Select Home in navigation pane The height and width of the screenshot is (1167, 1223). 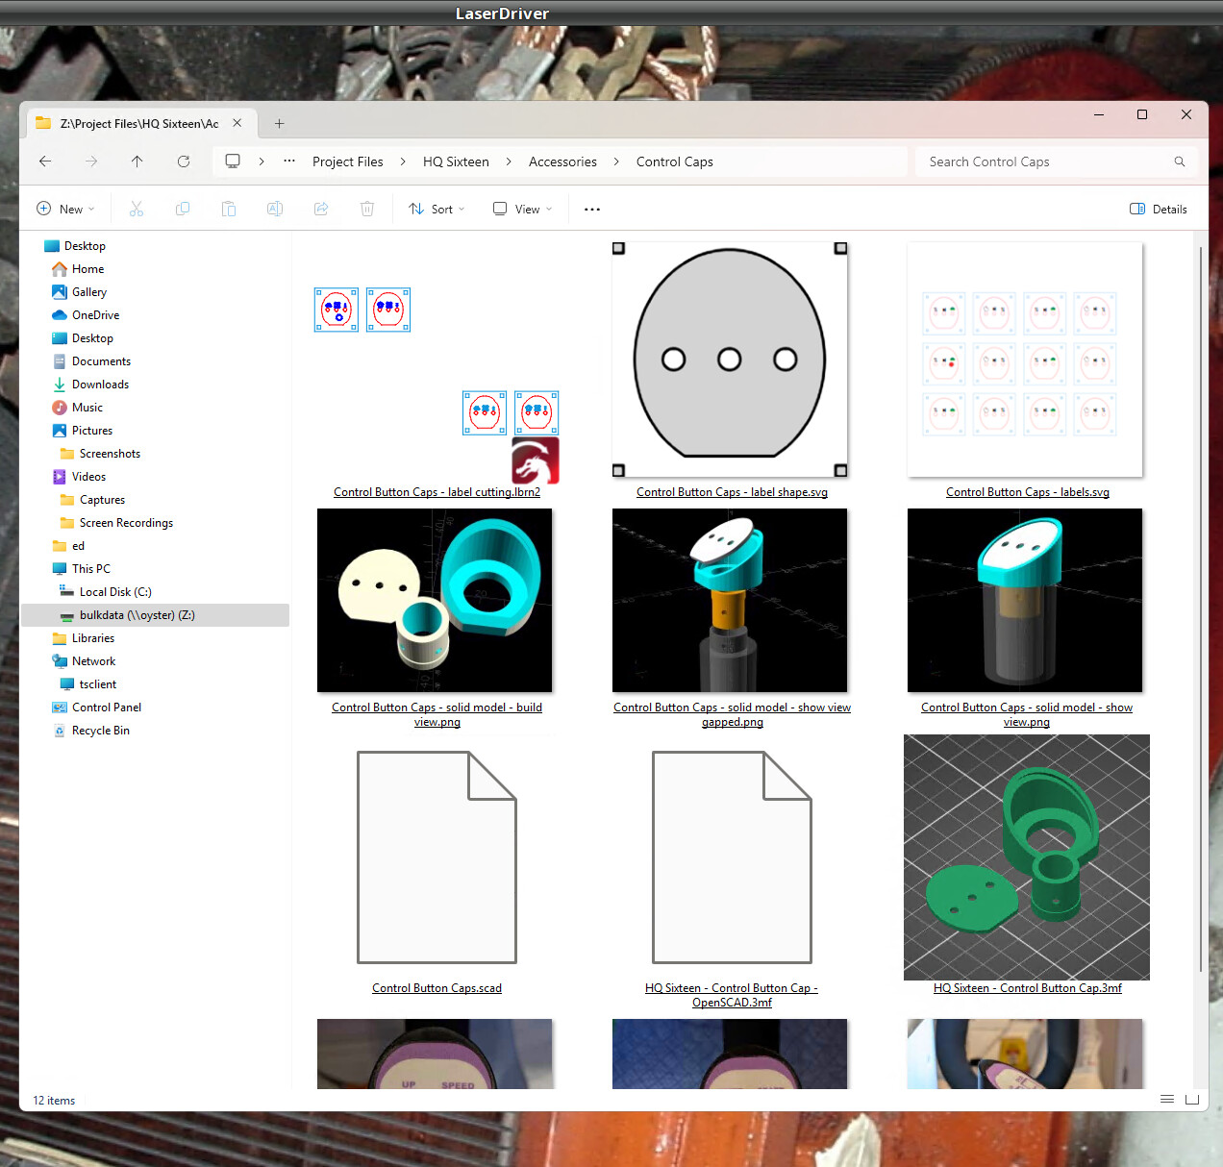click(87, 269)
